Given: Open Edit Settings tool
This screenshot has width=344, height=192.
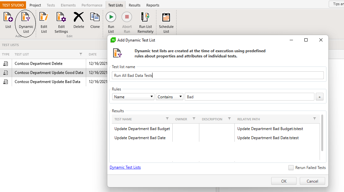Looking at the screenshot, I should pos(61,17).
